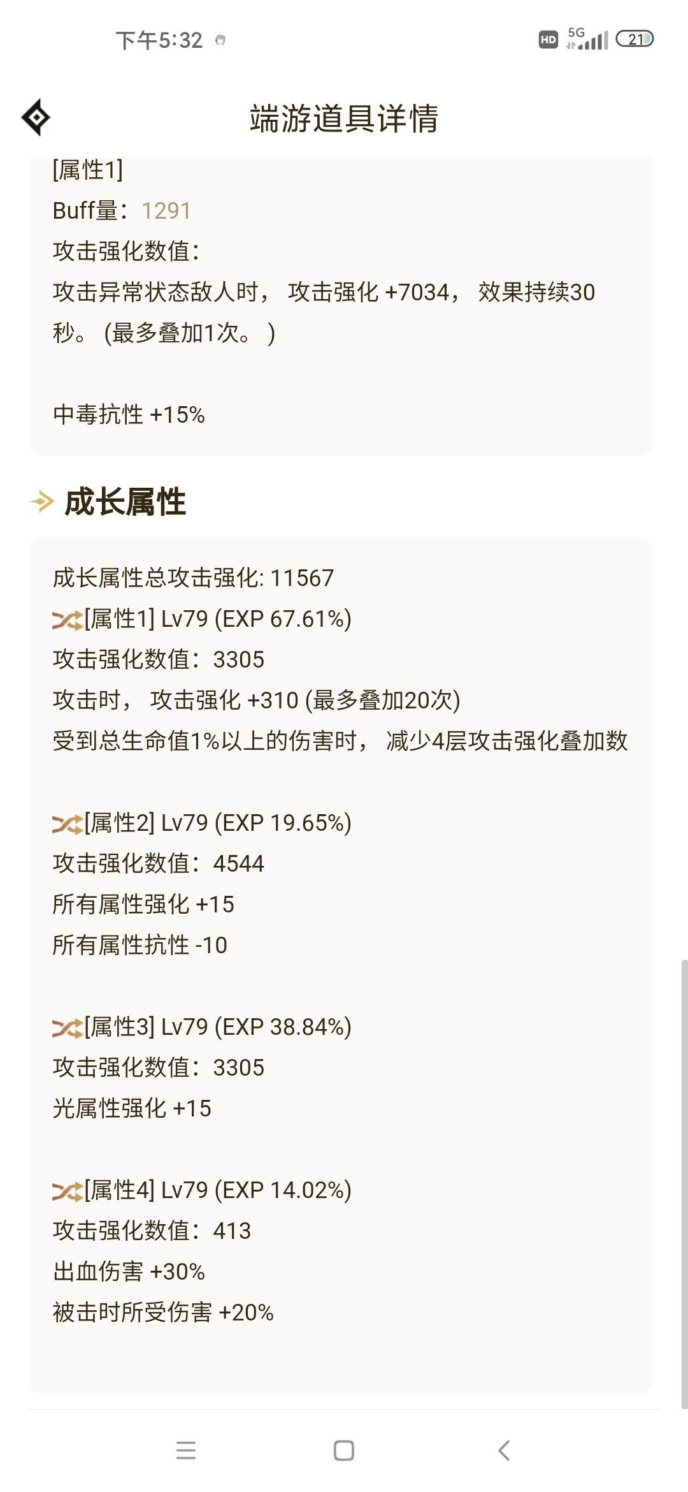This screenshot has height=1492, width=688.
Task: Tap 成长属性总攻击强化 11567 line
Action: pos(193,578)
